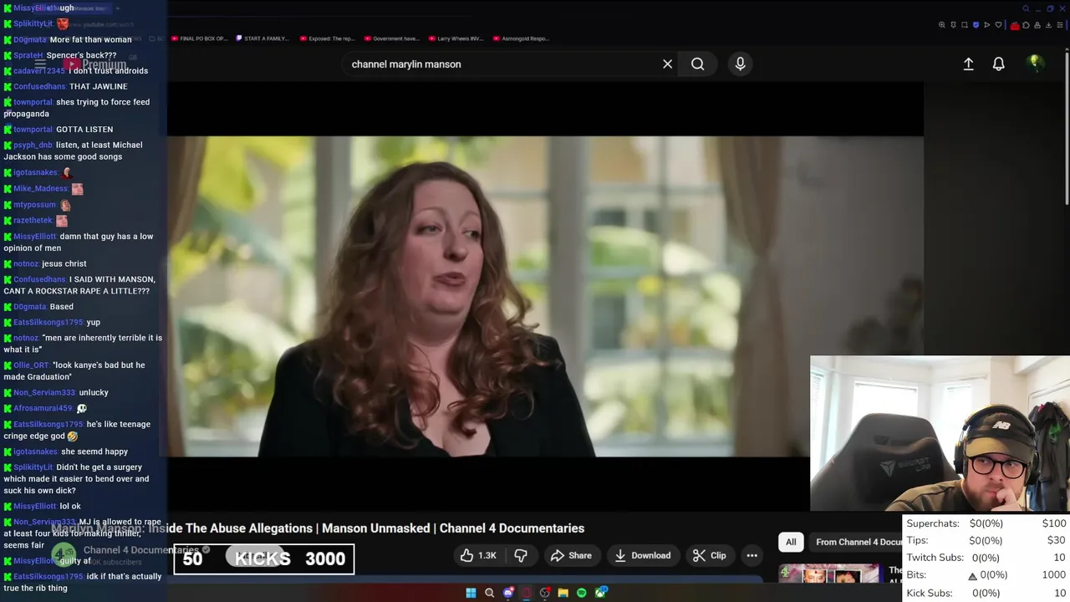Open the Windows Start menu
This screenshot has height=602, width=1070.
pyautogui.click(x=471, y=593)
